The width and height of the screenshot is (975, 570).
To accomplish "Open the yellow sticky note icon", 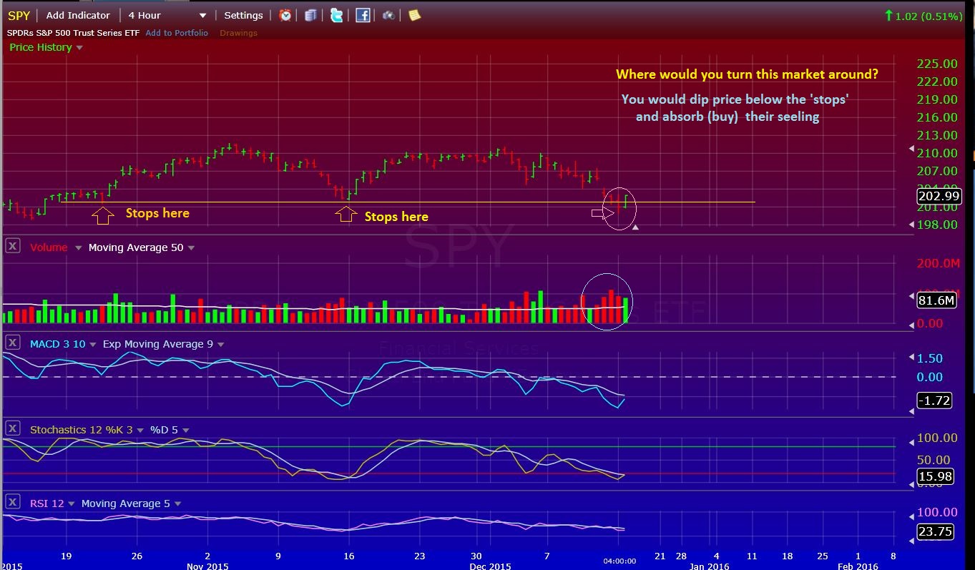I will [415, 15].
